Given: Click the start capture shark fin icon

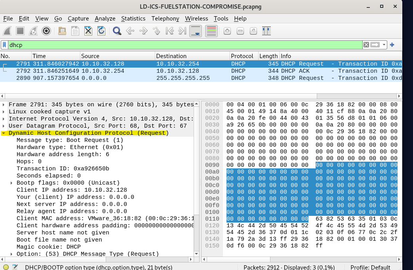Looking at the screenshot, I should pos(8,31).
